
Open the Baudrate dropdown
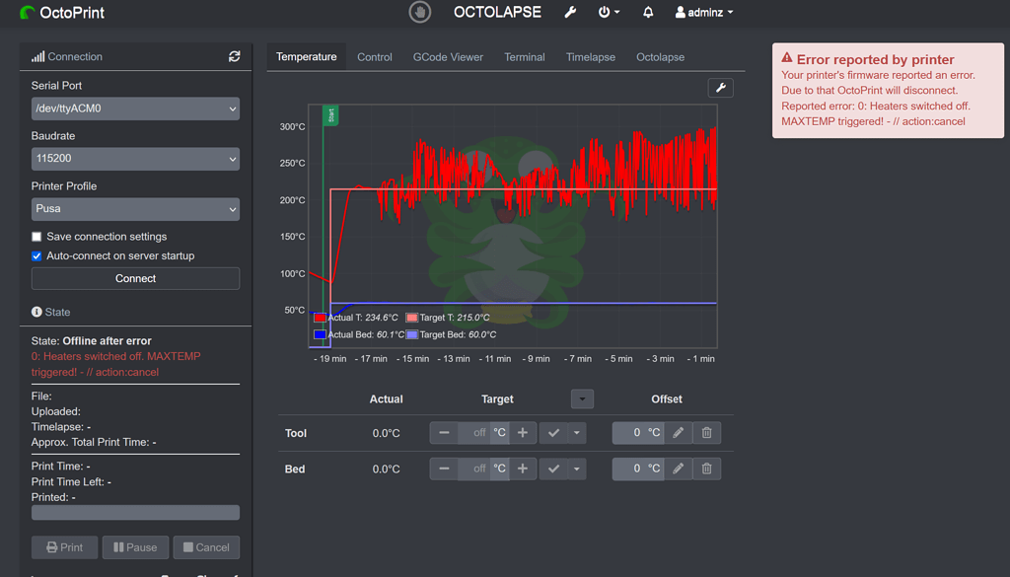(x=135, y=159)
